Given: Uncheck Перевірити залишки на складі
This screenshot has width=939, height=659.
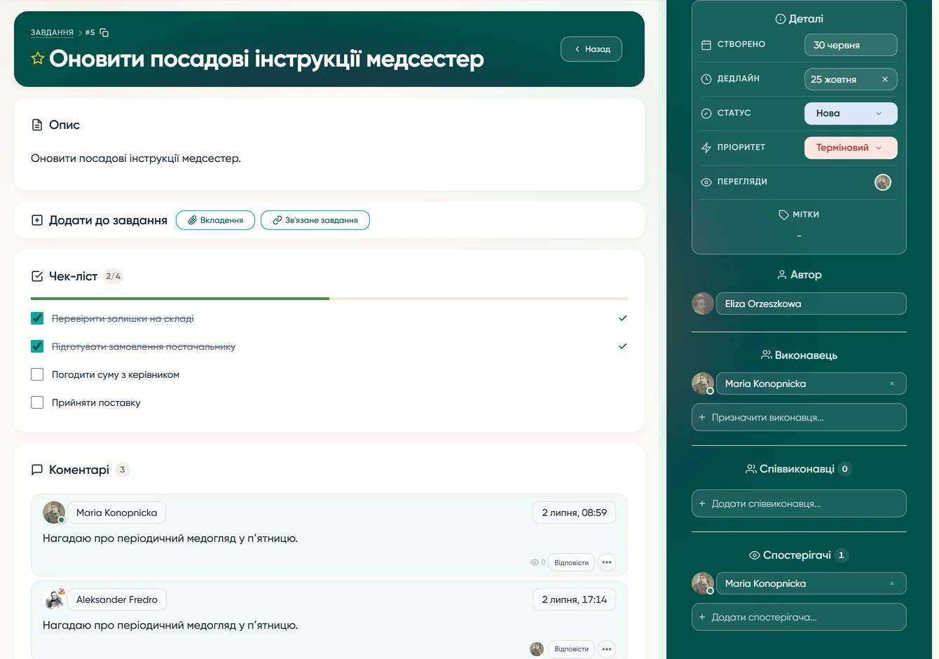Looking at the screenshot, I should click(x=37, y=318).
